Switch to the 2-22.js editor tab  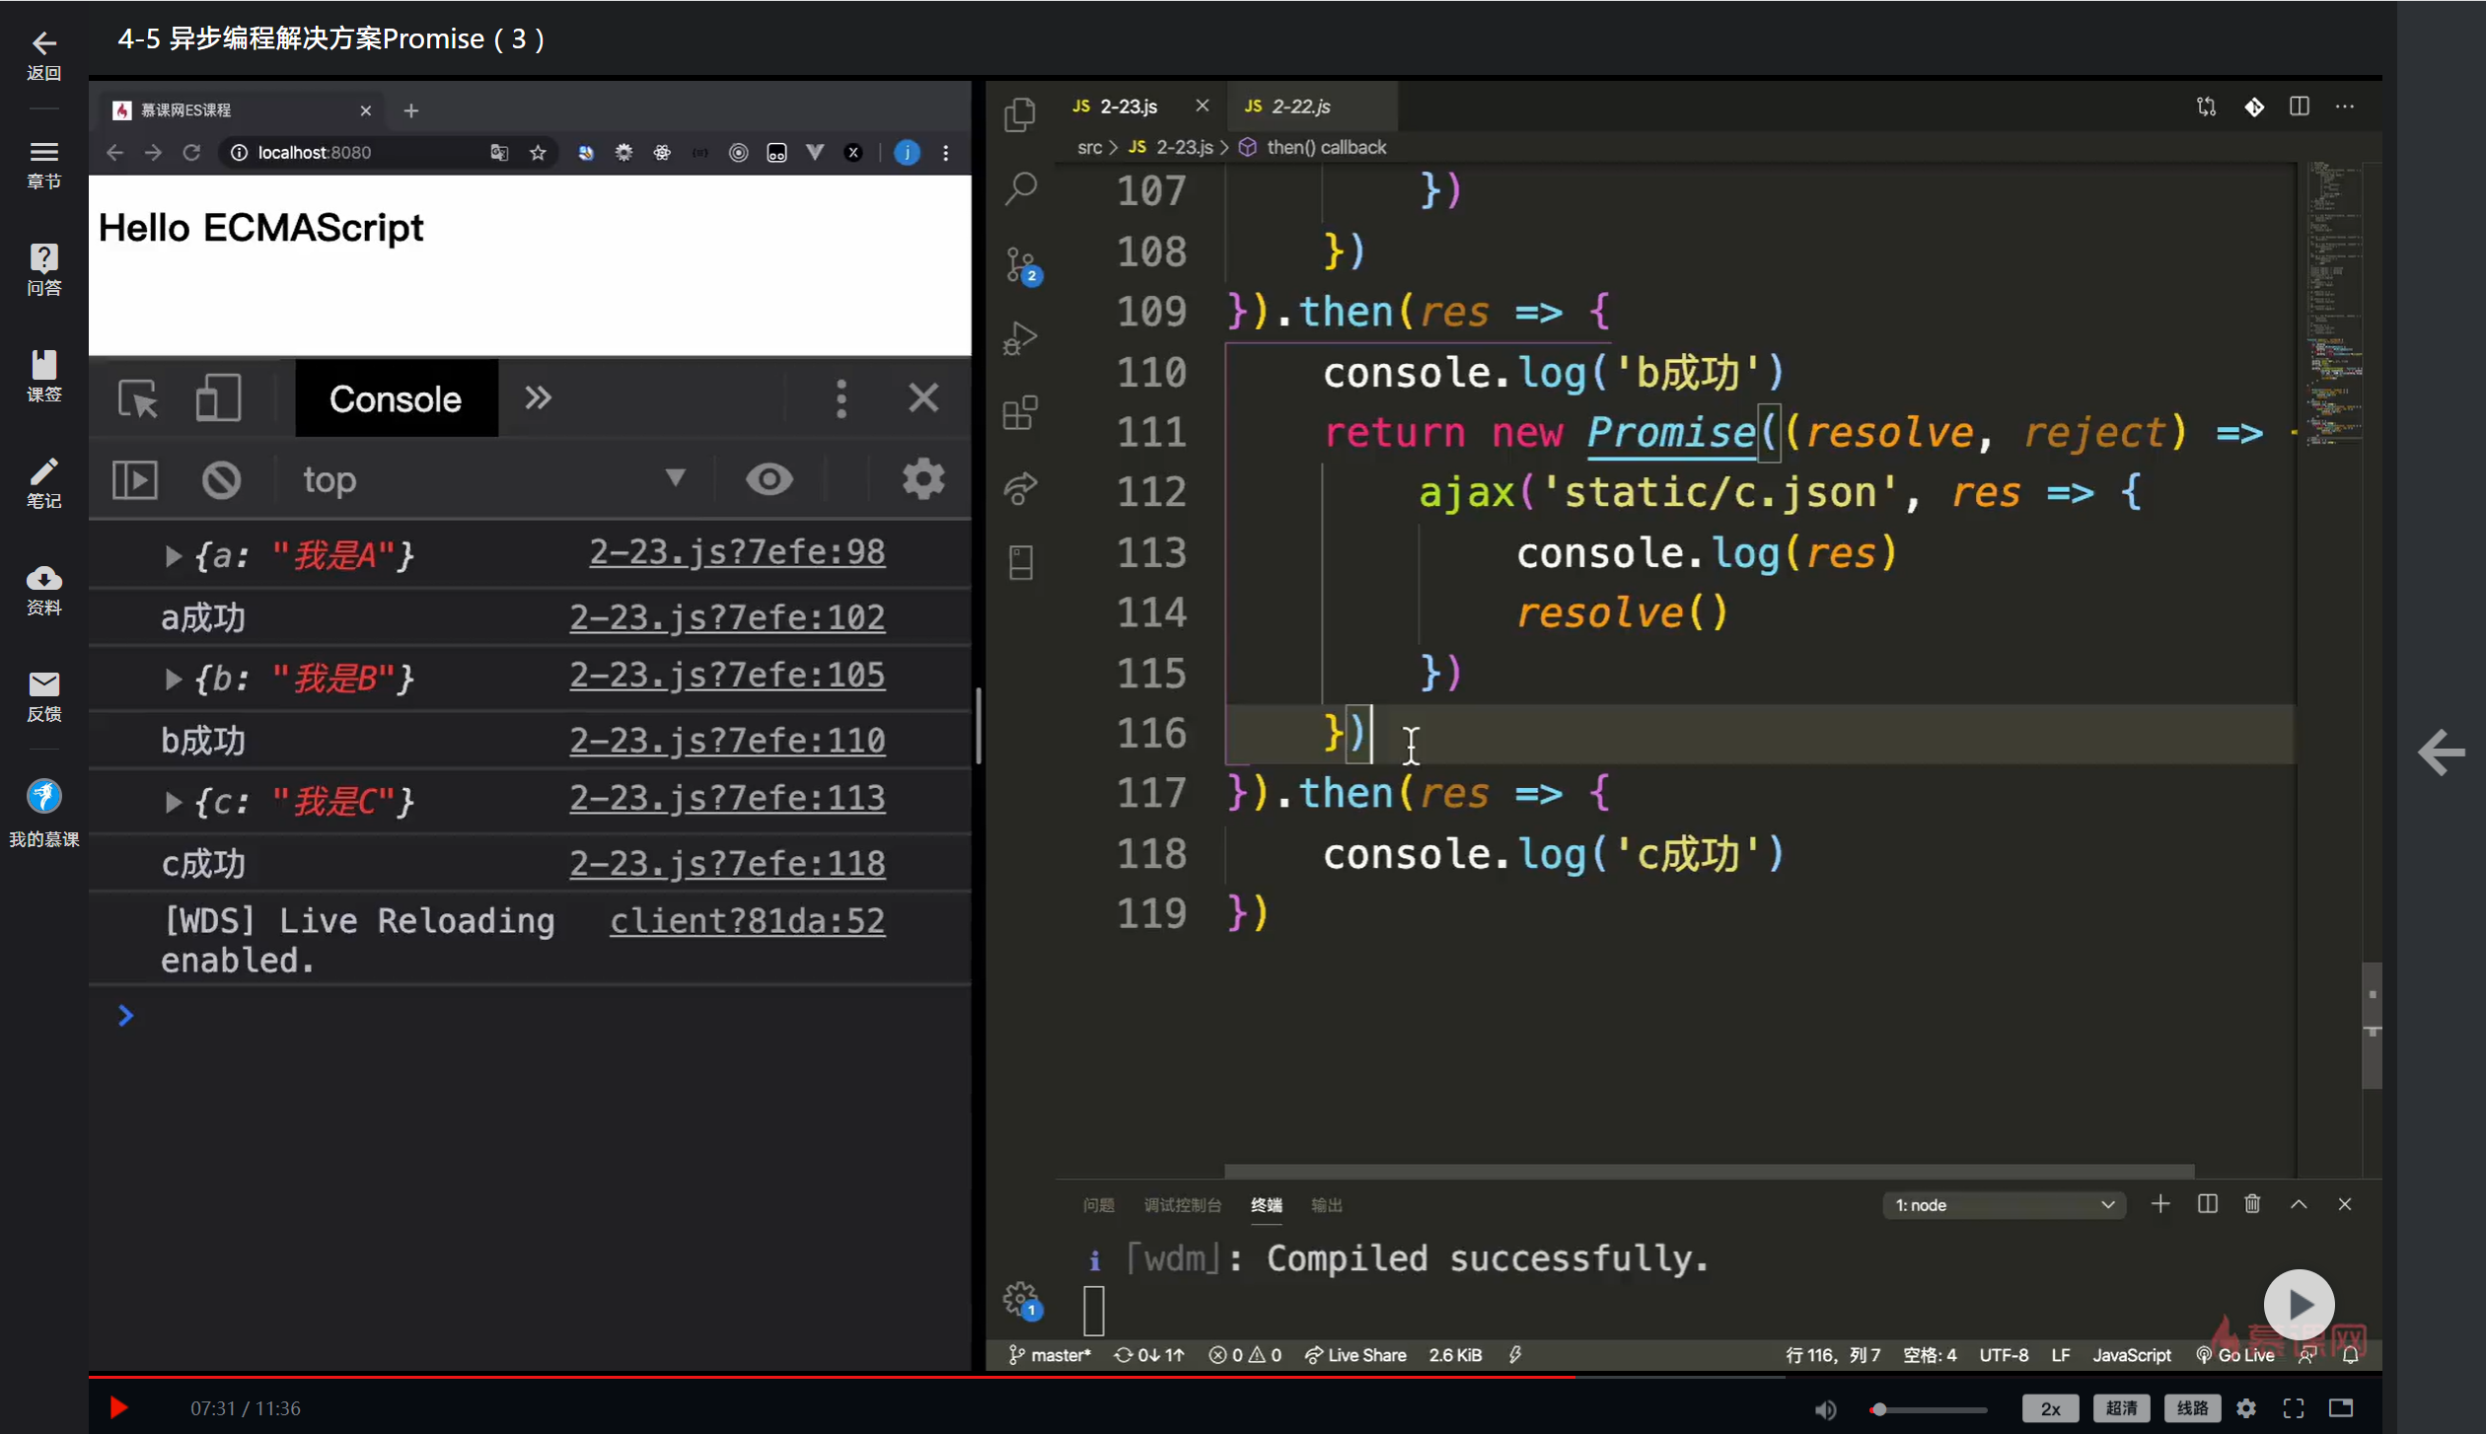click(1299, 107)
